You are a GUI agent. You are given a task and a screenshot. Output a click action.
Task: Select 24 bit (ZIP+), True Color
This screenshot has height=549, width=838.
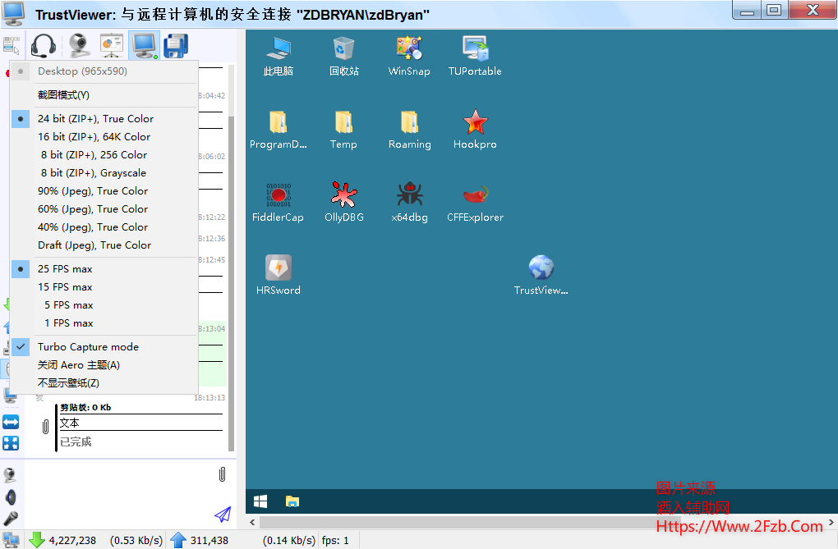(104, 118)
